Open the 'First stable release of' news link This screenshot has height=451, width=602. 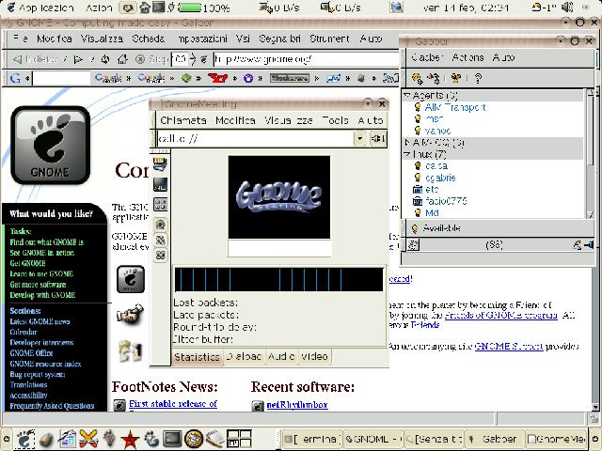click(173, 404)
